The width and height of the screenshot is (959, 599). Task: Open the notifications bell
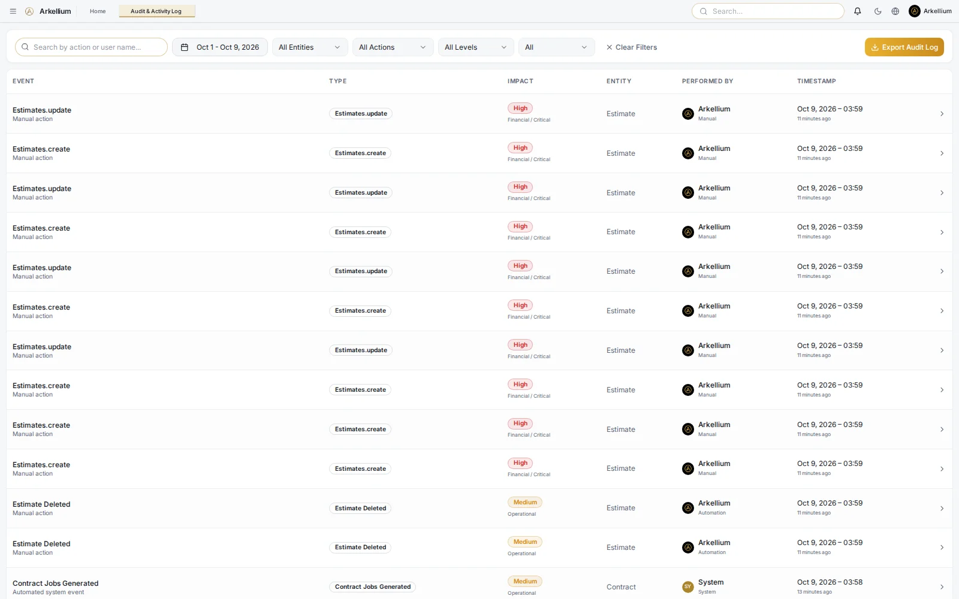pos(858,11)
